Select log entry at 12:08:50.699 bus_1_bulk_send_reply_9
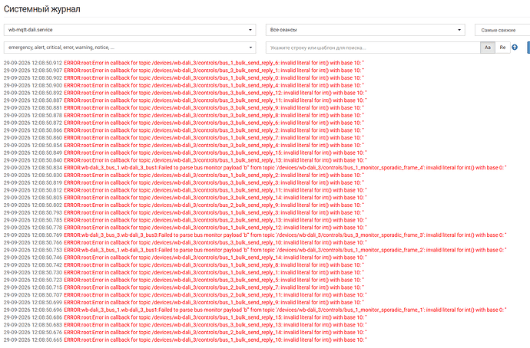 click(184, 303)
